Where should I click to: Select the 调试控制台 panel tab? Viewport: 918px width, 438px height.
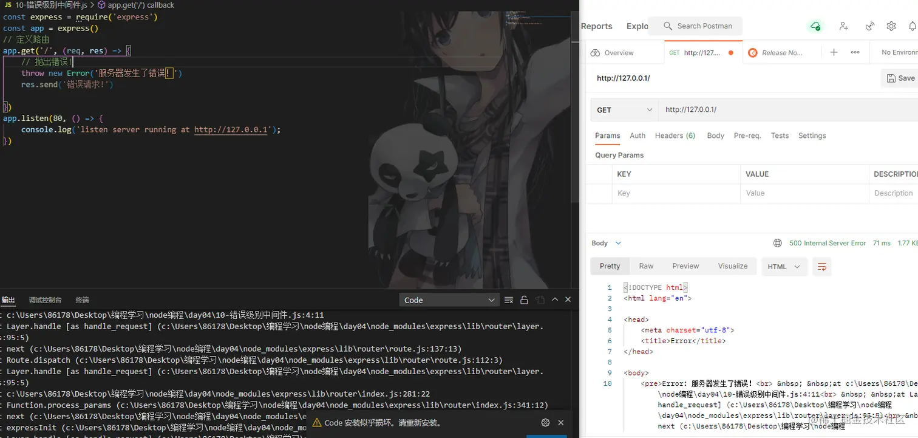pos(46,300)
